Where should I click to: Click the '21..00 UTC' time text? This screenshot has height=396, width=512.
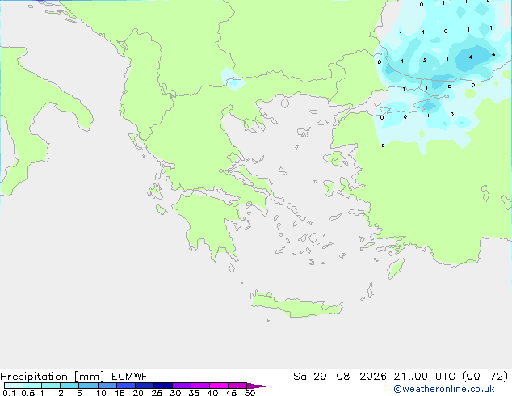click(424, 377)
